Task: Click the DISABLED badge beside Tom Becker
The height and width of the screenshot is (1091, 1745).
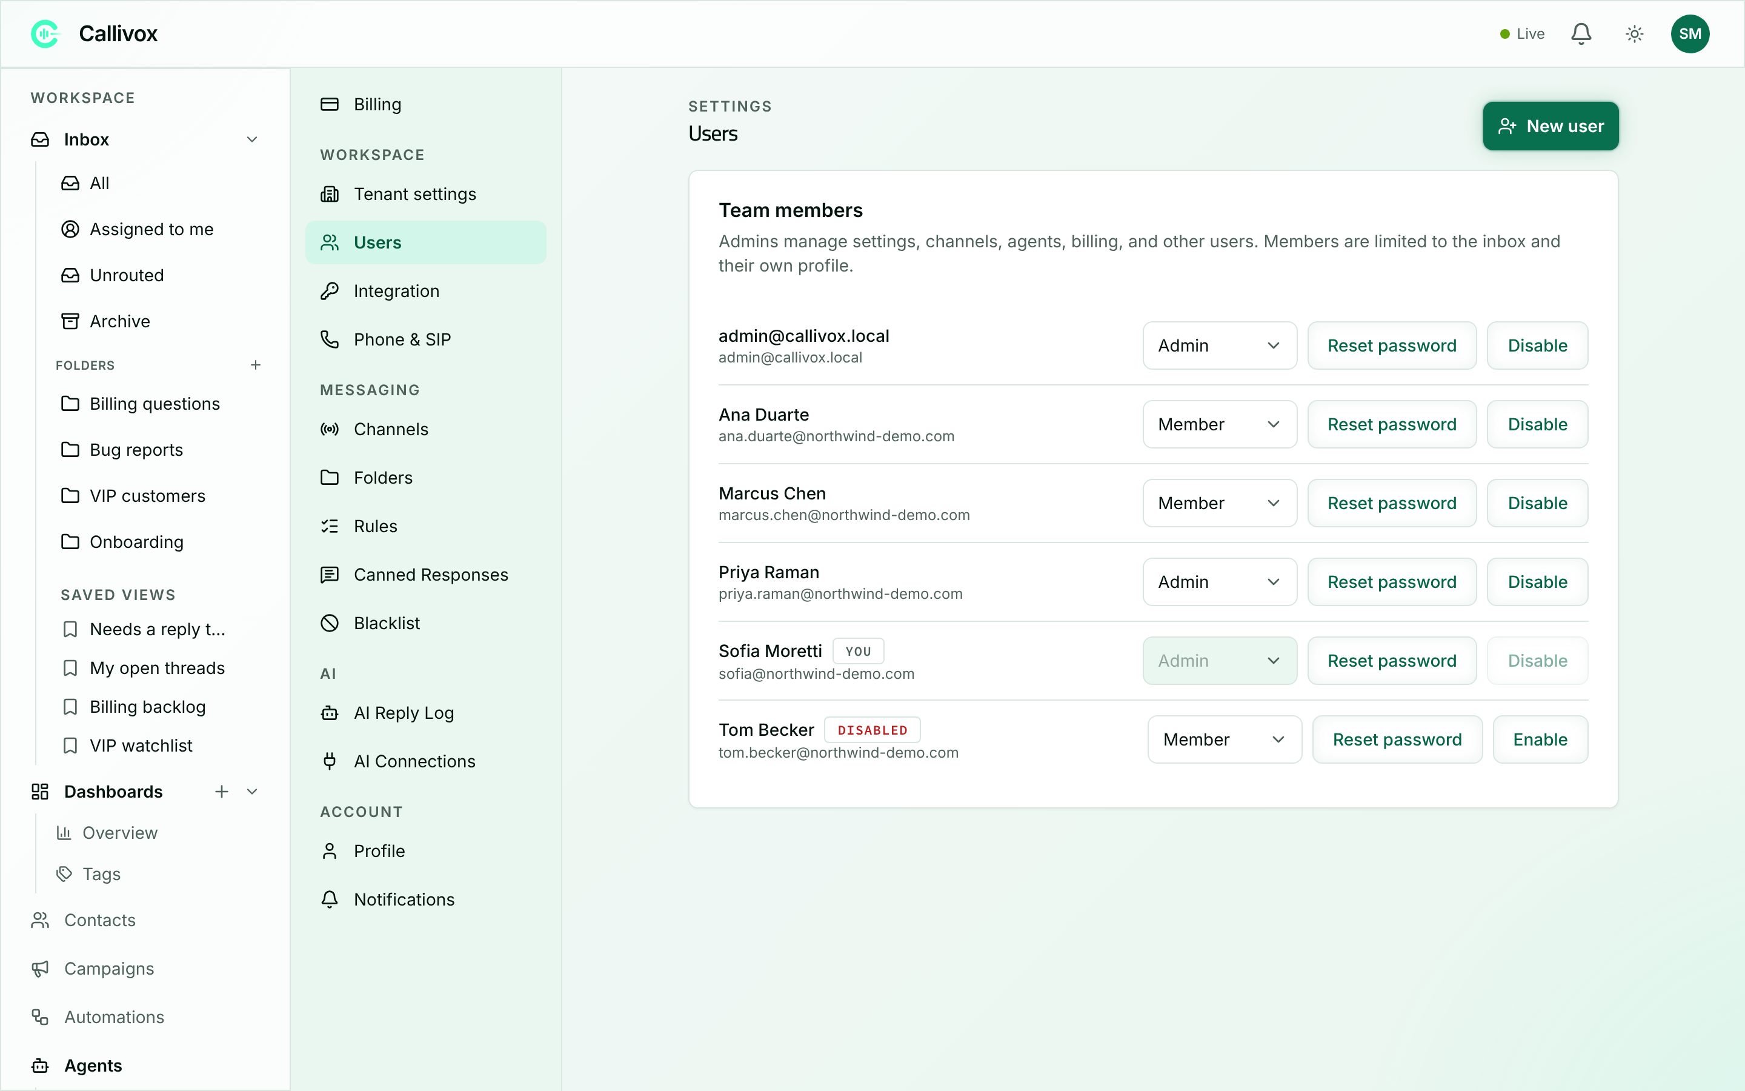Action: 872,730
